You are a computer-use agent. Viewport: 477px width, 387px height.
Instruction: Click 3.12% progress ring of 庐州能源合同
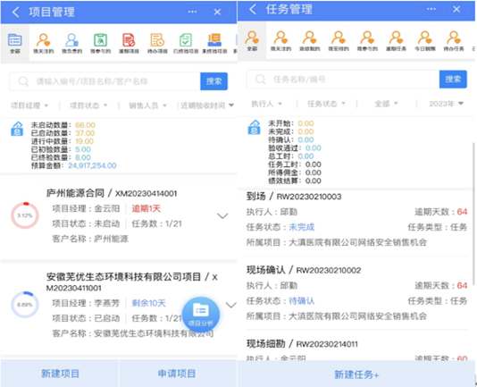(x=25, y=215)
